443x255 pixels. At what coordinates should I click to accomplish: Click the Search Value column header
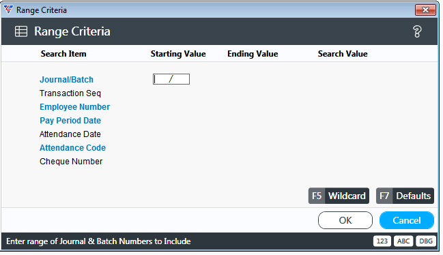coord(343,54)
